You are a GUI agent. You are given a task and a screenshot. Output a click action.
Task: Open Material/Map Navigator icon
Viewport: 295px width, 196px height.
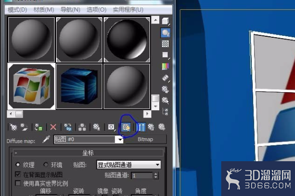click(165, 112)
